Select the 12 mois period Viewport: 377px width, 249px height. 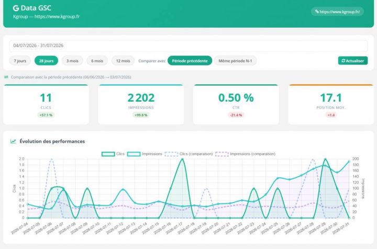click(123, 61)
